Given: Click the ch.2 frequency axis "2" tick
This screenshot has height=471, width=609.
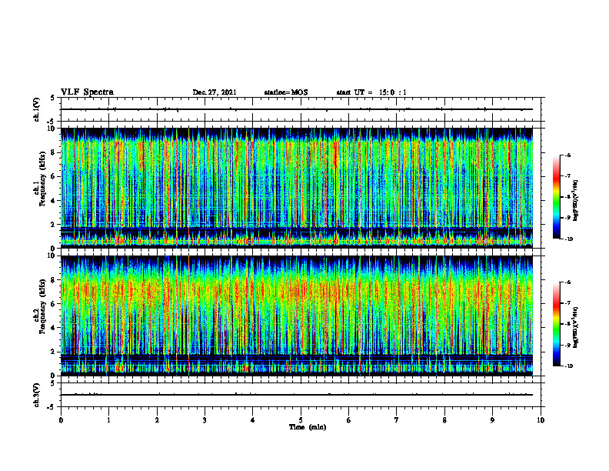Looking at the screenshot, I should click(54, 352).
